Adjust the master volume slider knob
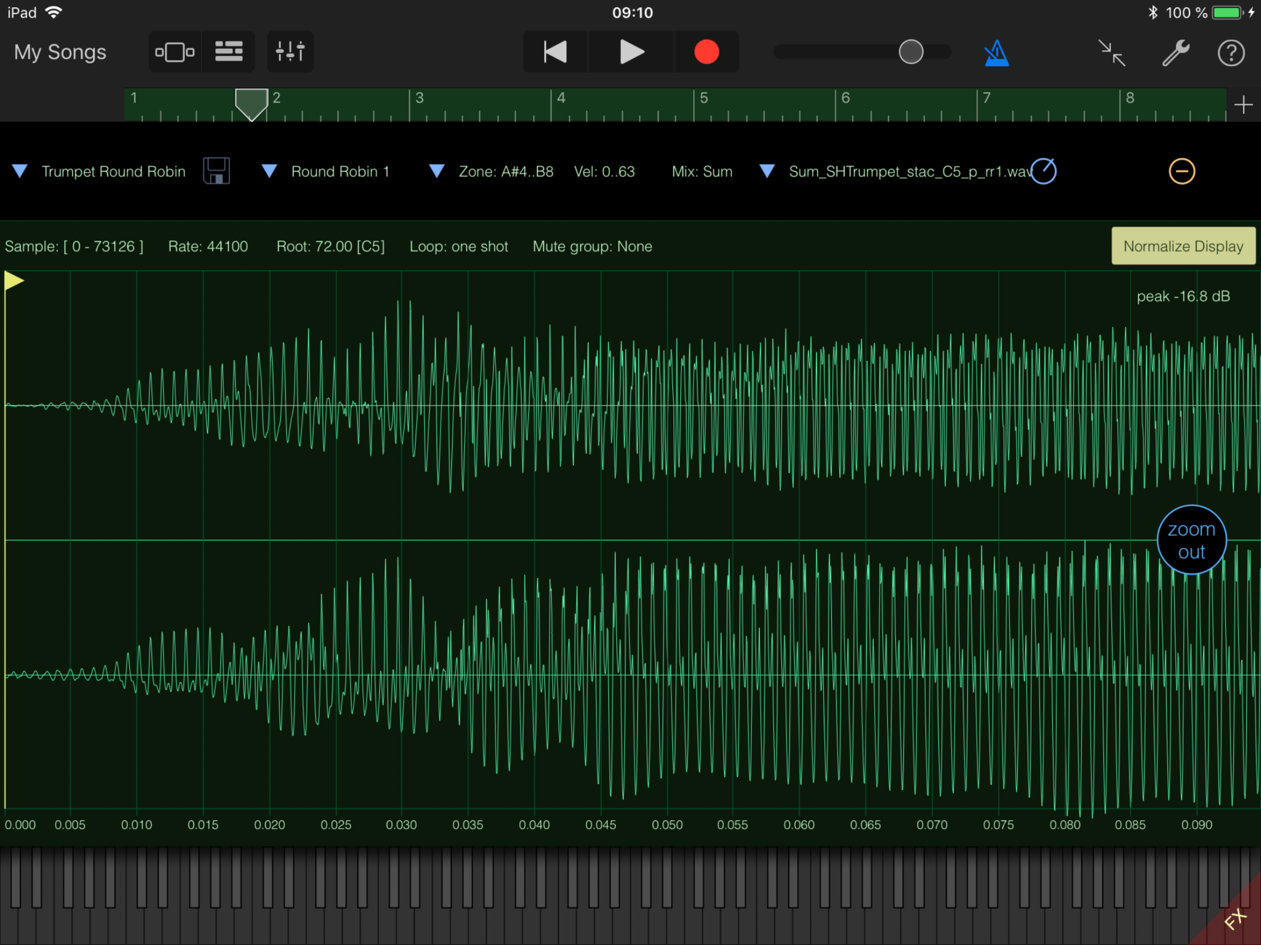Image resolution: width=1261 pixels, height=945 pixels. tap(910, 52)
